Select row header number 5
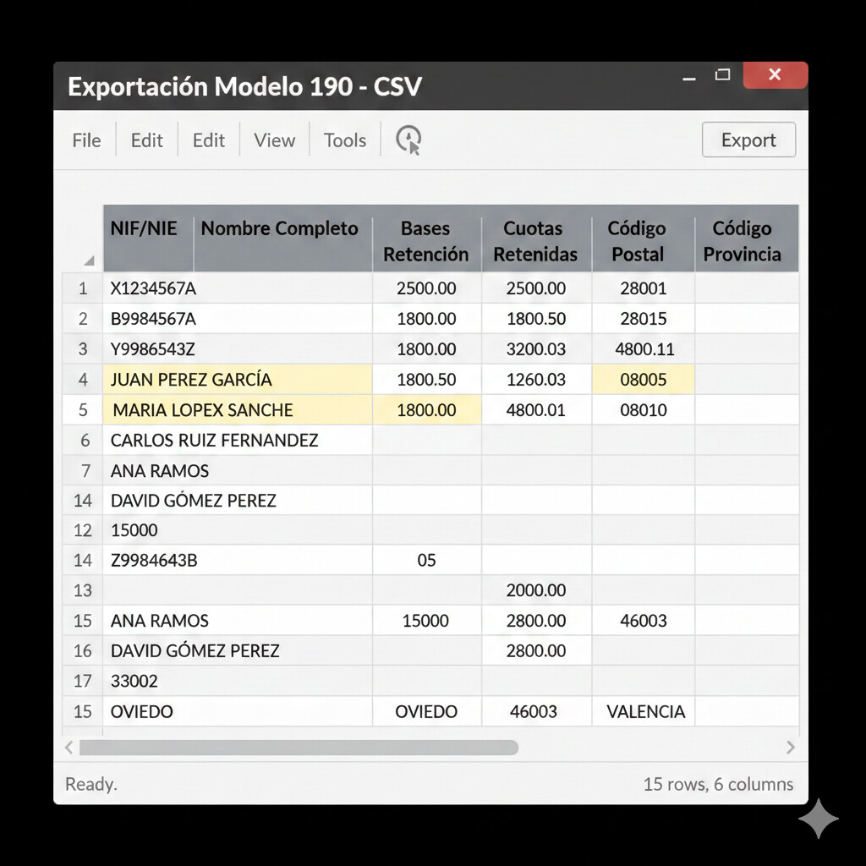Viewport: 866px width, 866px height. pos(83,410)
